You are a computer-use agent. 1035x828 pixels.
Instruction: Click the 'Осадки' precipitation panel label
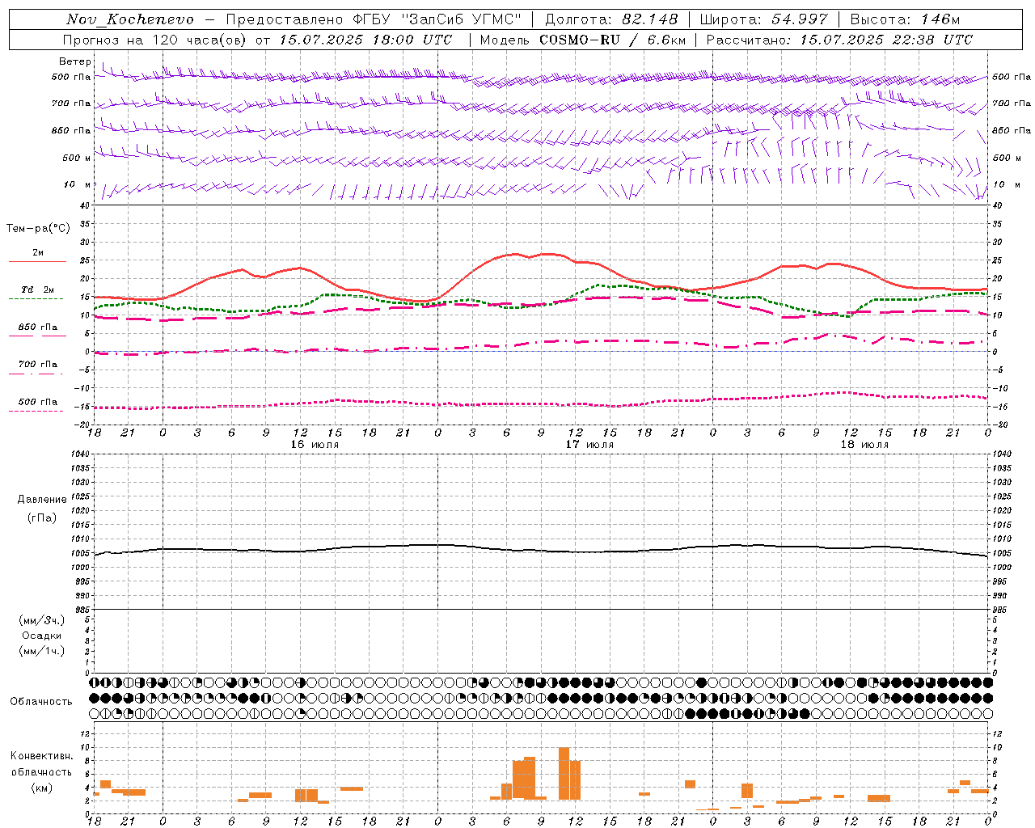pyautogui.click(x=41, y=636)
